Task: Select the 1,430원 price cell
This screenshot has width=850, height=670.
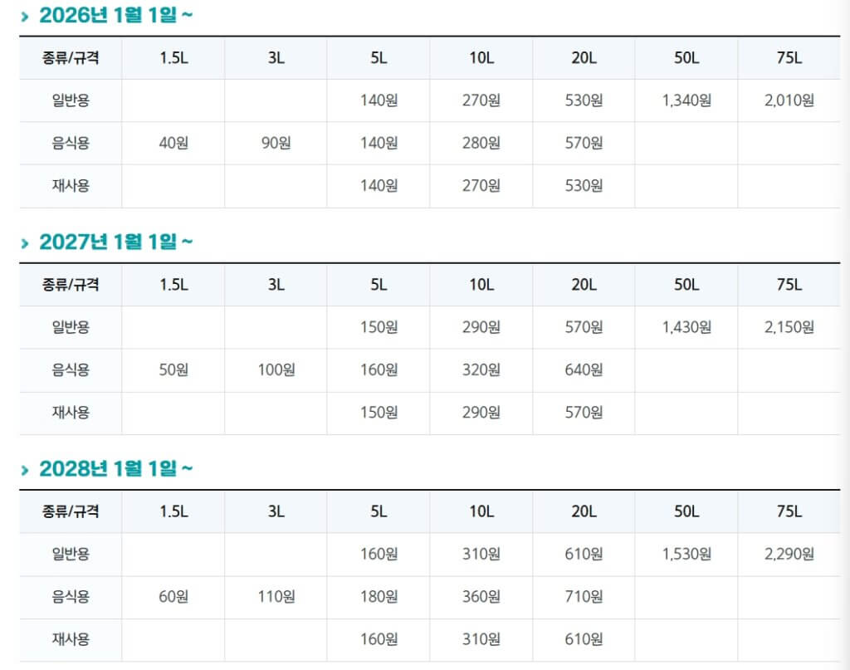Action: pyautogui.click(x=686, y=327)
